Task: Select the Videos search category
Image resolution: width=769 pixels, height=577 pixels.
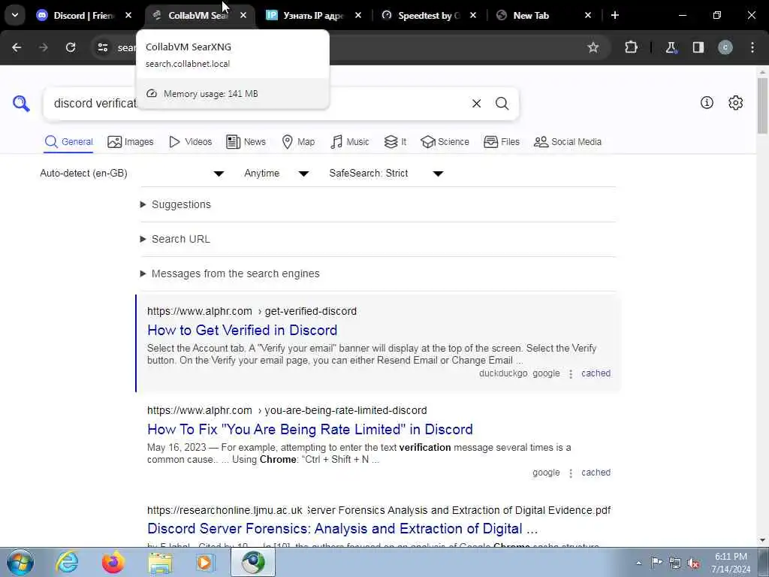Action: pyautogui.click(x=190, y=142)
